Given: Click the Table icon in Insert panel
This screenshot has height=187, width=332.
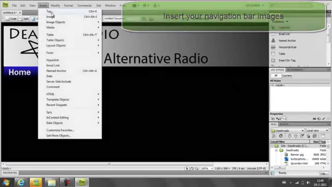Looking at the screenshot, I should pos(273,54).
